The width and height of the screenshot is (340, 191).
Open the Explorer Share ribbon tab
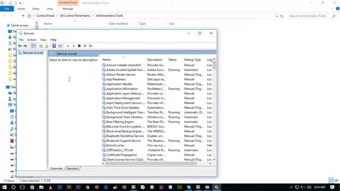pyautogui.click(x=36, y=8)
